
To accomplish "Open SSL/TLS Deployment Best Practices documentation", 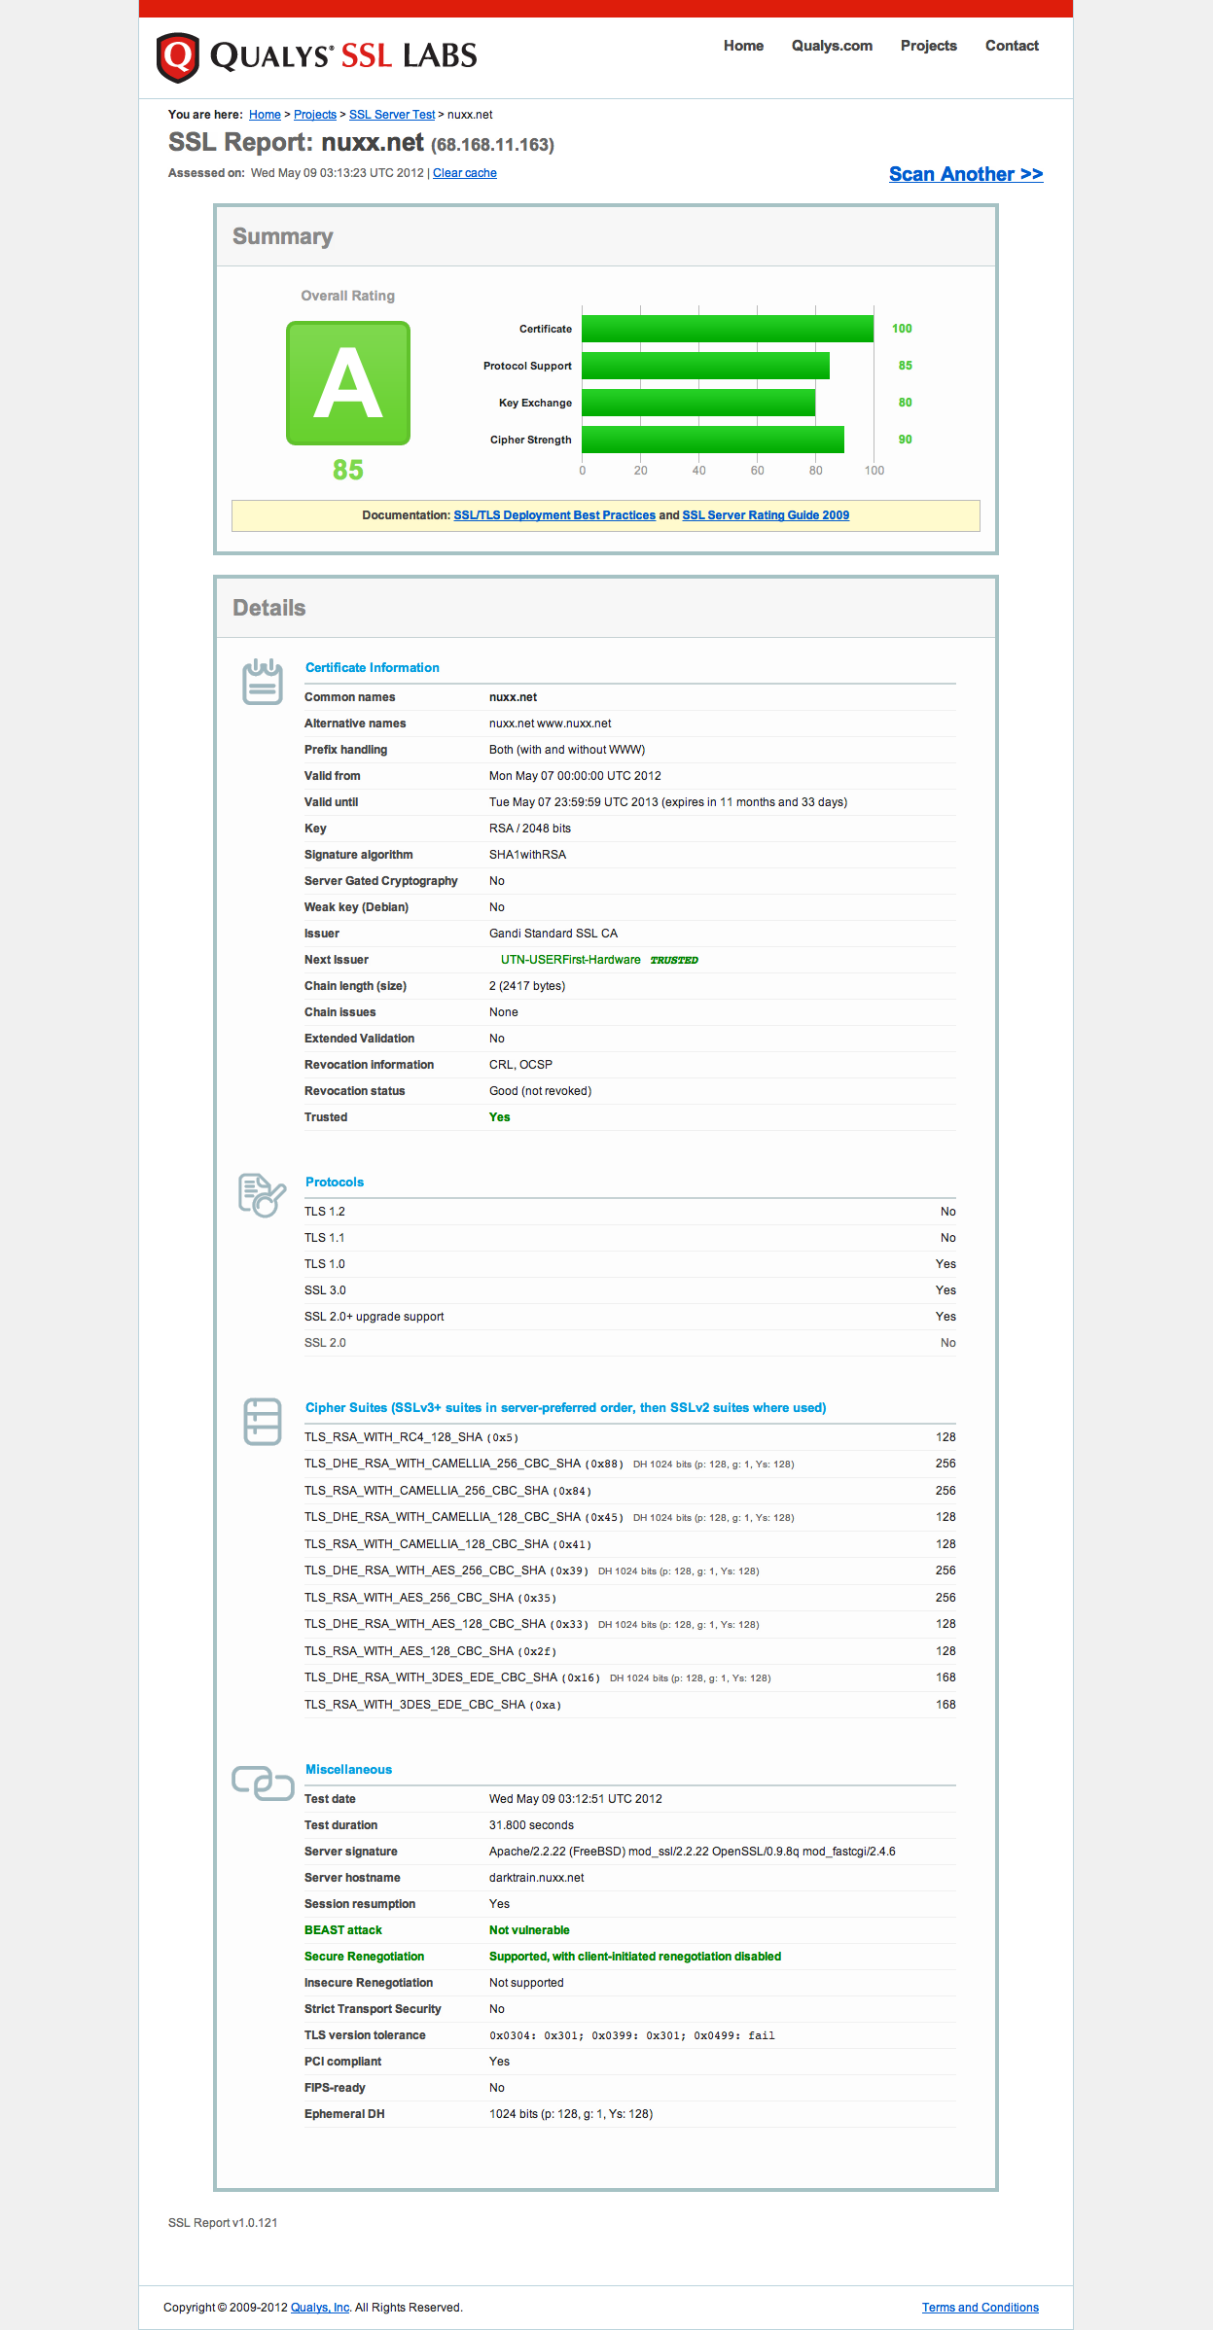I will (554, 515).
